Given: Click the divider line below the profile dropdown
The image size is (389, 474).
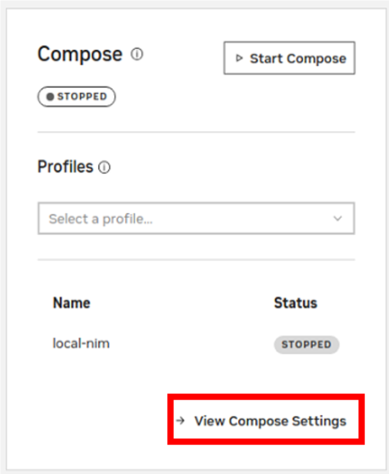Looking at the screenshot, I should pyautogui.click(x=196, y=259).
